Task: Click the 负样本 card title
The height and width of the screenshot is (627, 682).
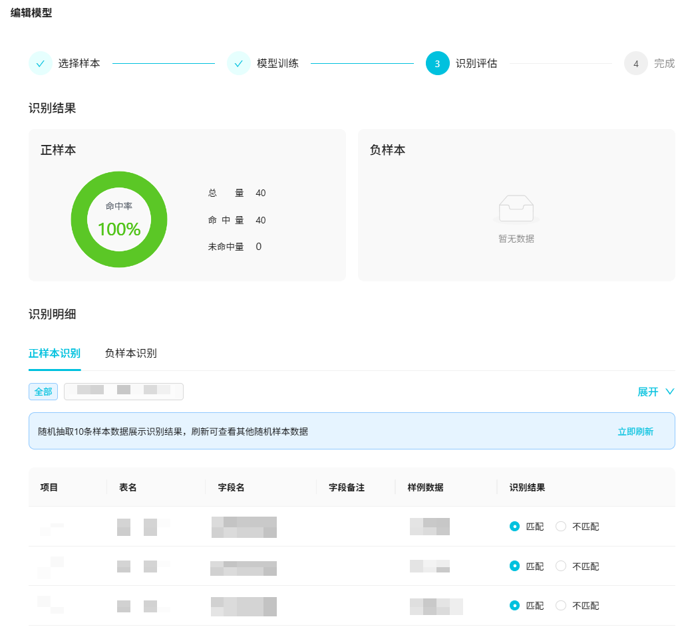Action: (x=387, y=150)
